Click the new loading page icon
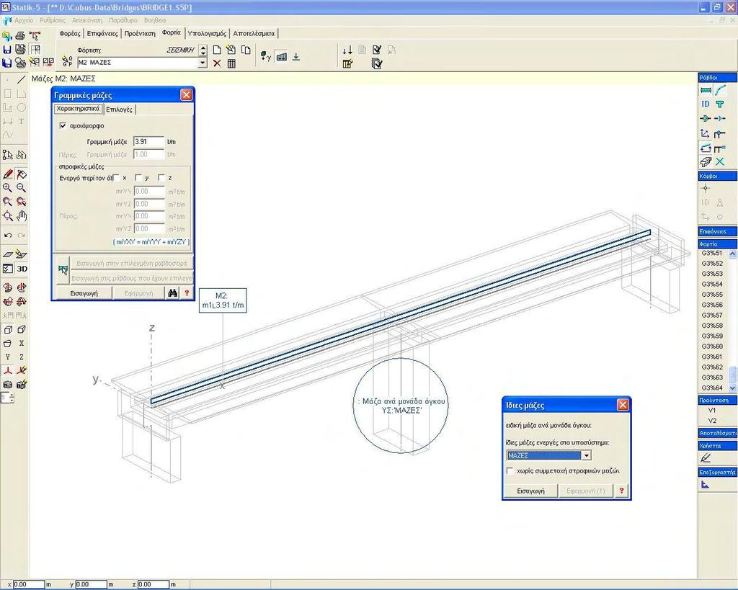The height and width of the screenshot is (590, 738). (217, 50)
